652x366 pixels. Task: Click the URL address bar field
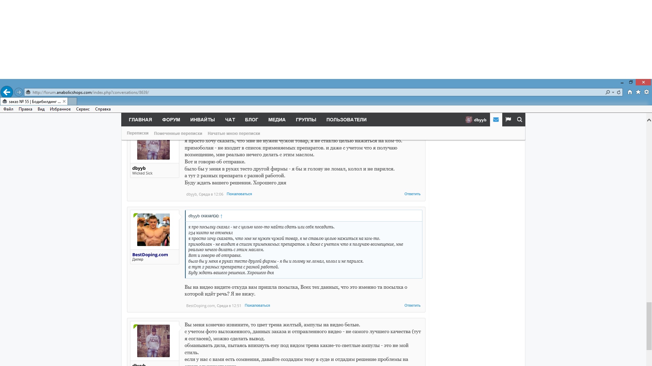pyautogui.click(x=306, y=92)
